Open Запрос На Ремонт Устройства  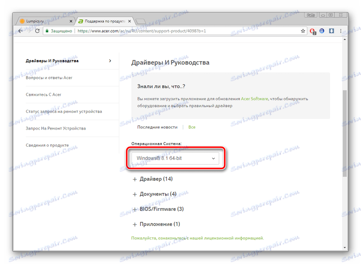tap(56, 128)
